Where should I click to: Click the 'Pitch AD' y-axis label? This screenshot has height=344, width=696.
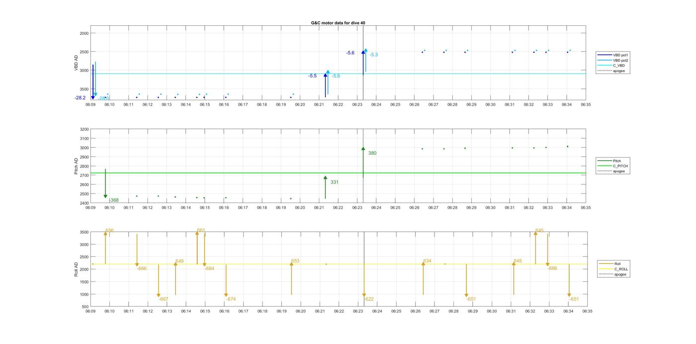tap(76, 166)
